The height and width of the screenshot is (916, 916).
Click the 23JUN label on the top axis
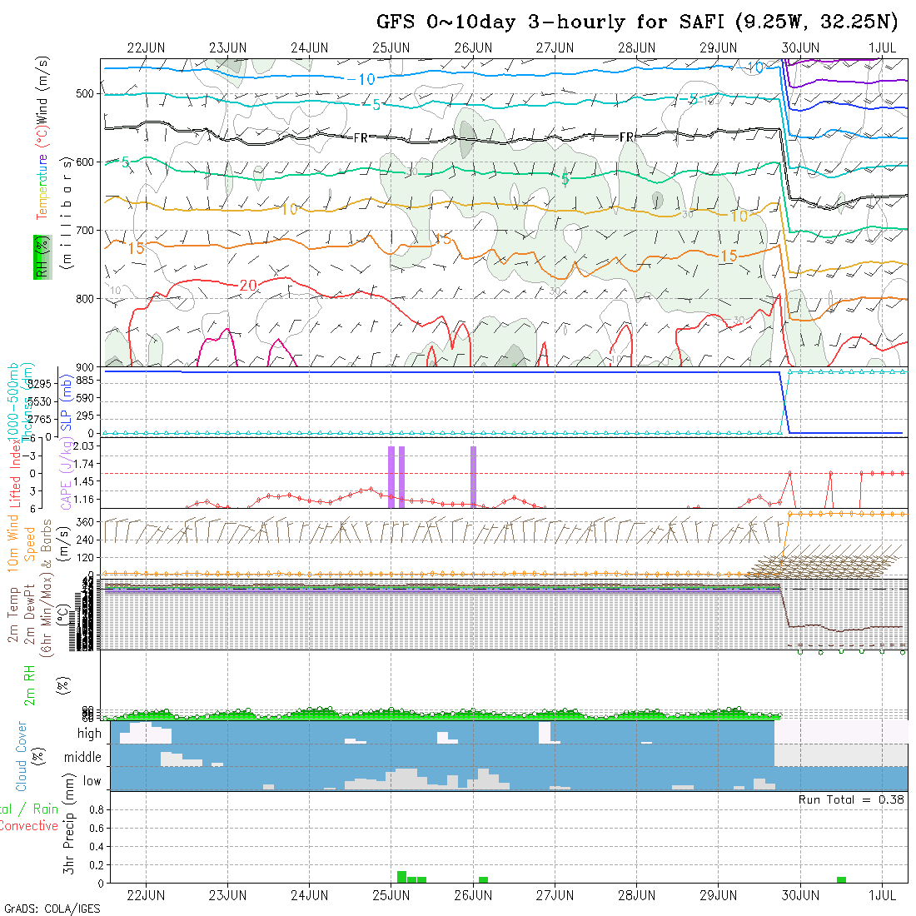(228, 48)
